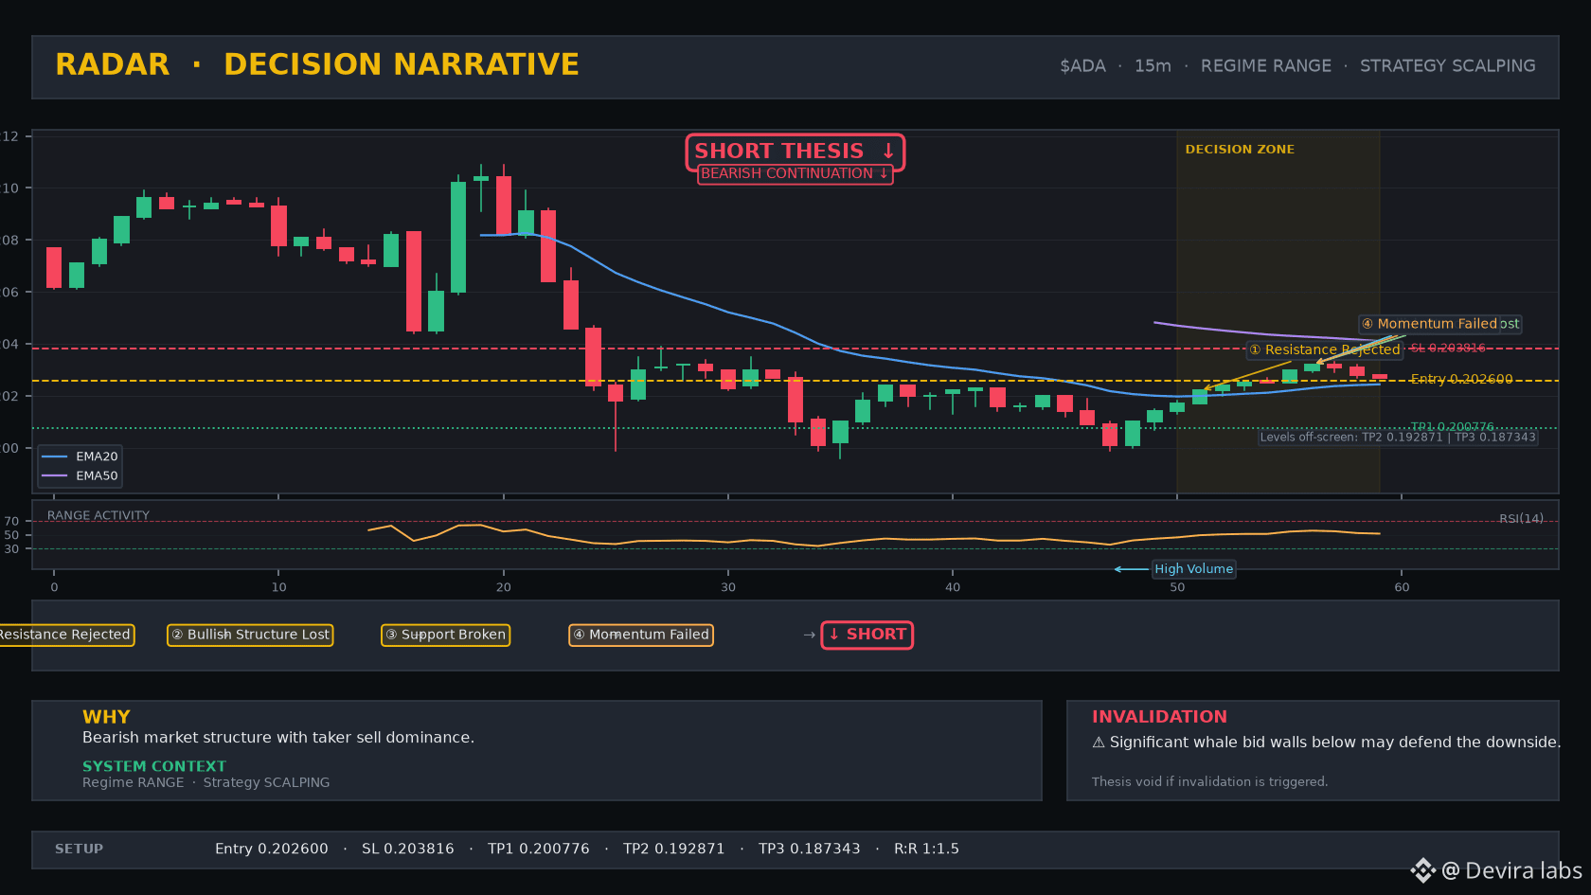Viewport: 1591px width, 895px height.
Task: Click the SYSTEM CONTEXT heading
Action: point(154,766)
